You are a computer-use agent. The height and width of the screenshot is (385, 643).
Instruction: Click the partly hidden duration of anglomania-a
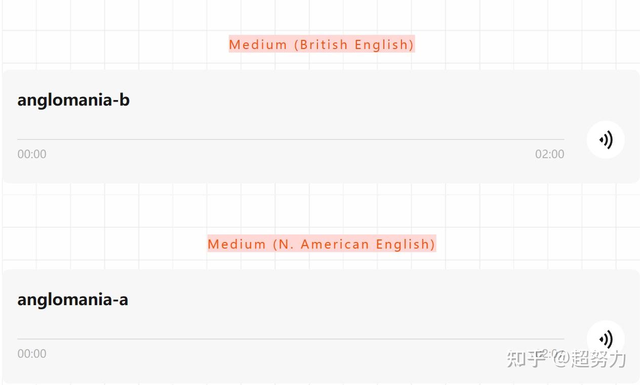[x=549, y=353]
